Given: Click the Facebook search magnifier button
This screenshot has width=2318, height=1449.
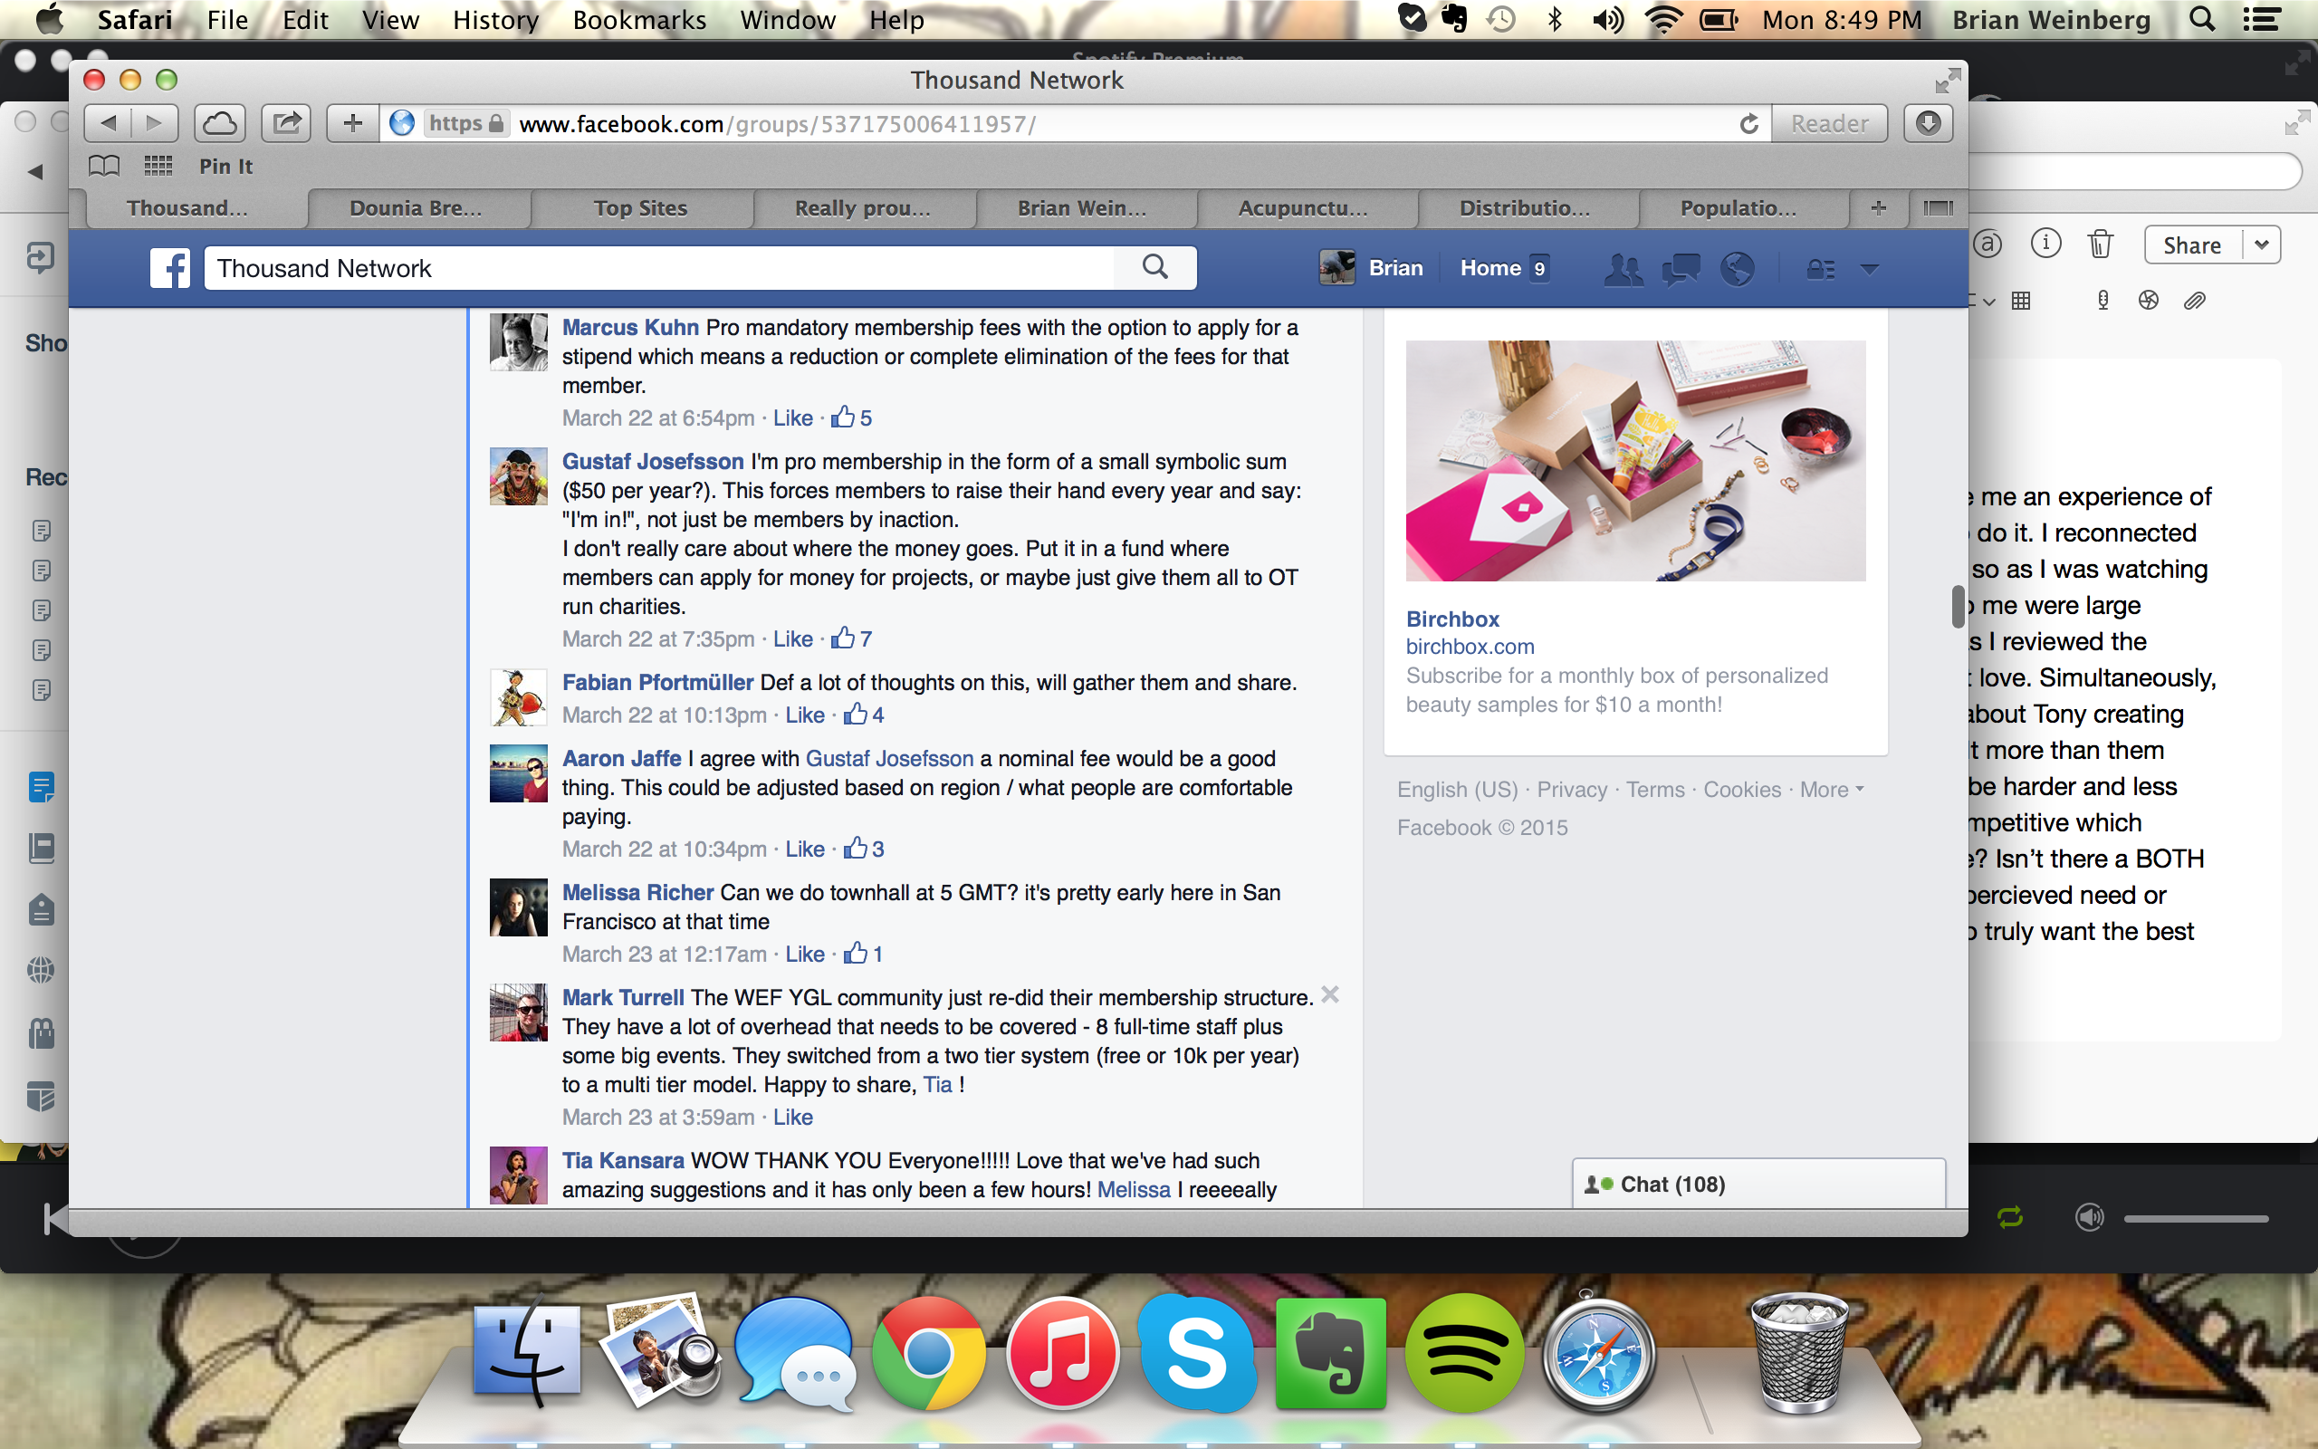Looking at the screenshot, I should [1155, 267].
